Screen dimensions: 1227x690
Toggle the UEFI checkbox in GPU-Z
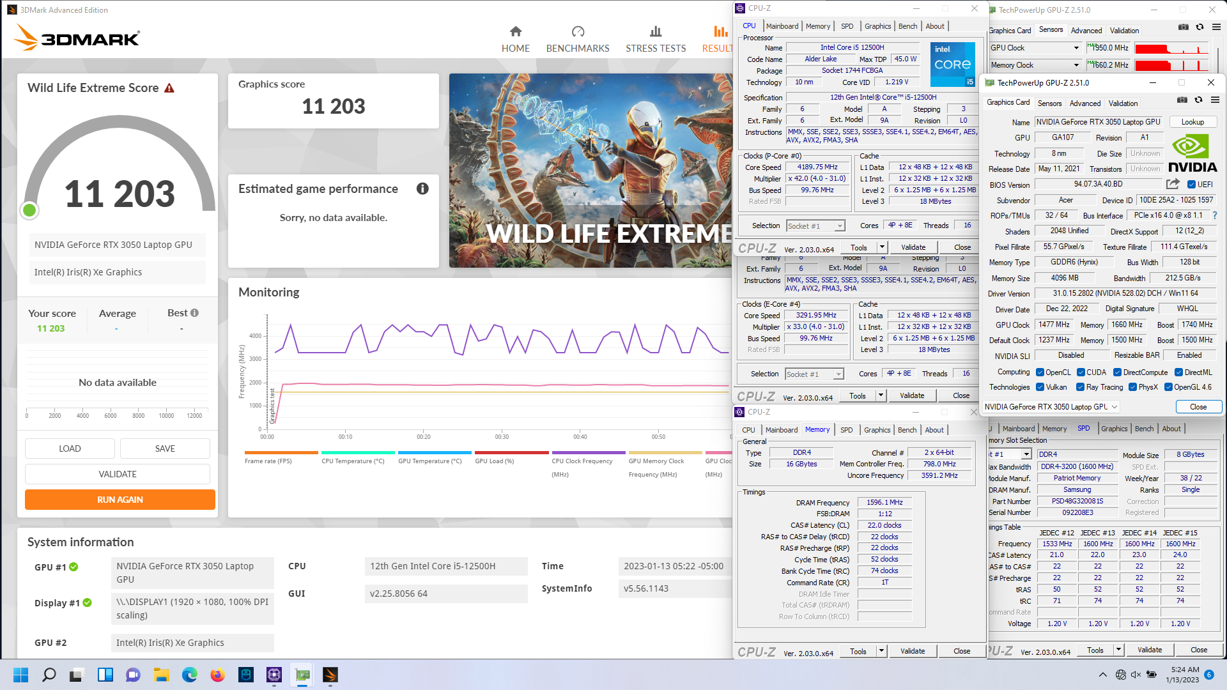[1191, 185]
